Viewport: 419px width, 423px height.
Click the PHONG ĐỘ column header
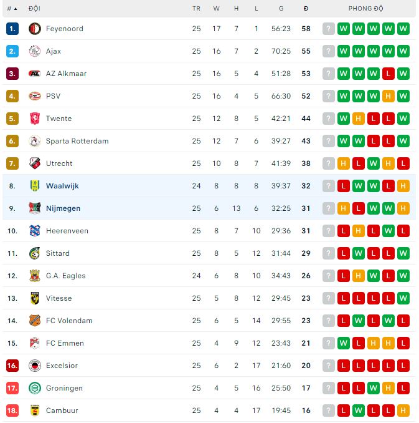click(x=366, y=9)
